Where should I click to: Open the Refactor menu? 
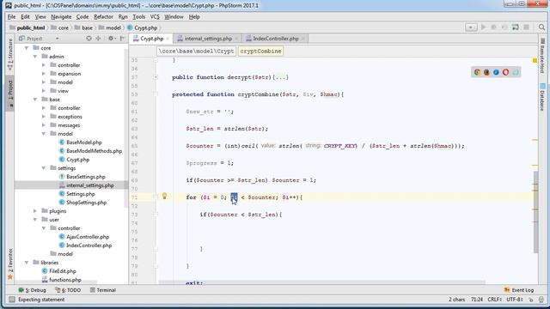click(x=103, y=17)
